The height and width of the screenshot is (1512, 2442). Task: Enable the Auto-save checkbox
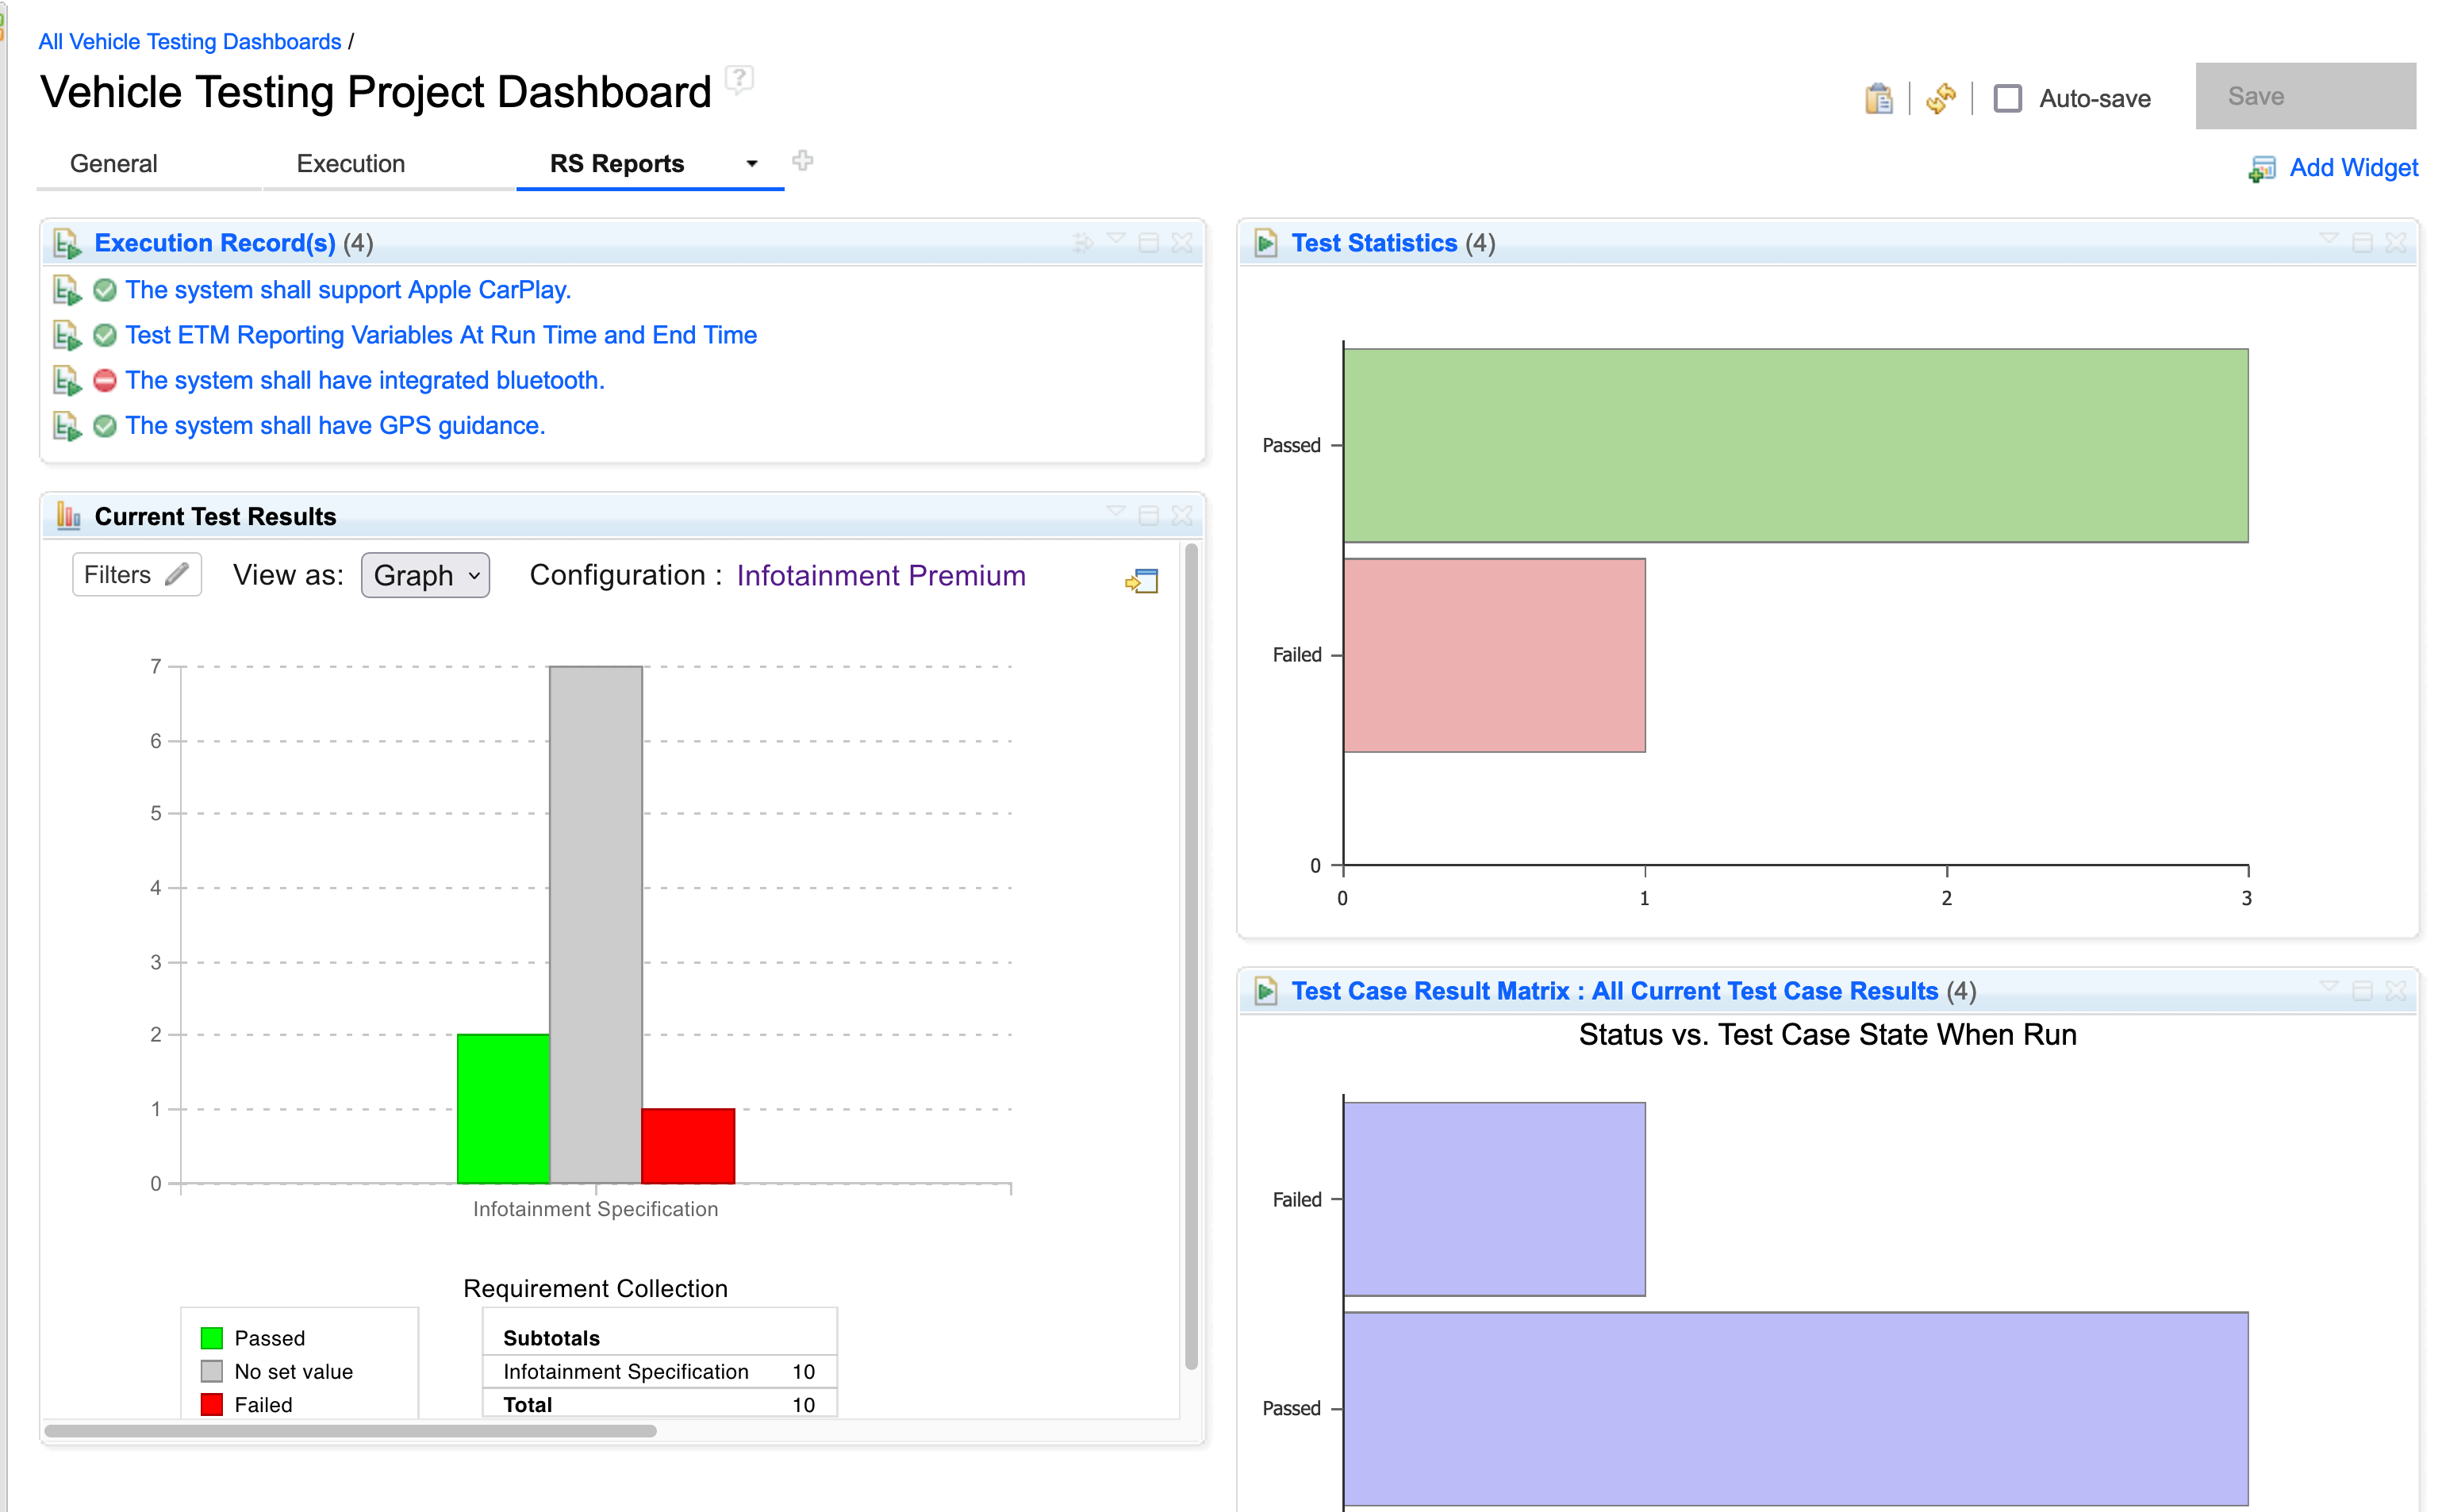[x=2007, y=98]
